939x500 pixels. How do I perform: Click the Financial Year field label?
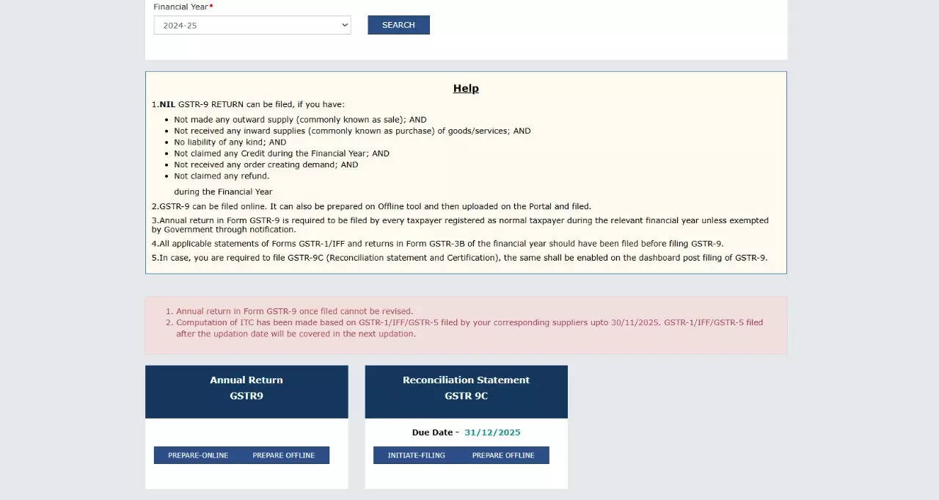tap(180, 7)
